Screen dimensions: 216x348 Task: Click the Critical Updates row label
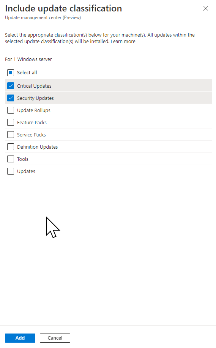tap(34, 86)
